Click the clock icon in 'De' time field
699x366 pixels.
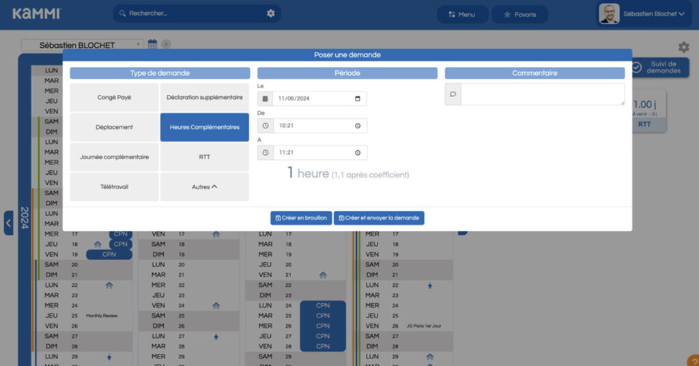pos(266,126)
